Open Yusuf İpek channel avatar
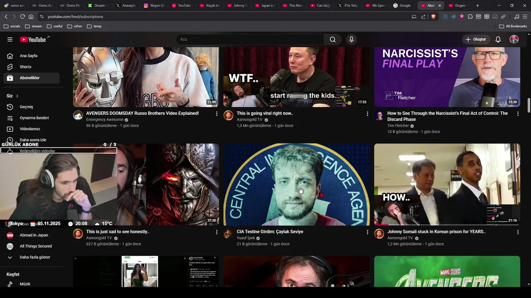Image resolution: width=531 pixels, height=298 pixels. pos(228,234)
